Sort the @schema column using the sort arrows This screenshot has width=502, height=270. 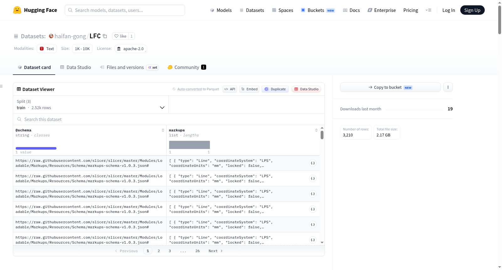(163, 130)
